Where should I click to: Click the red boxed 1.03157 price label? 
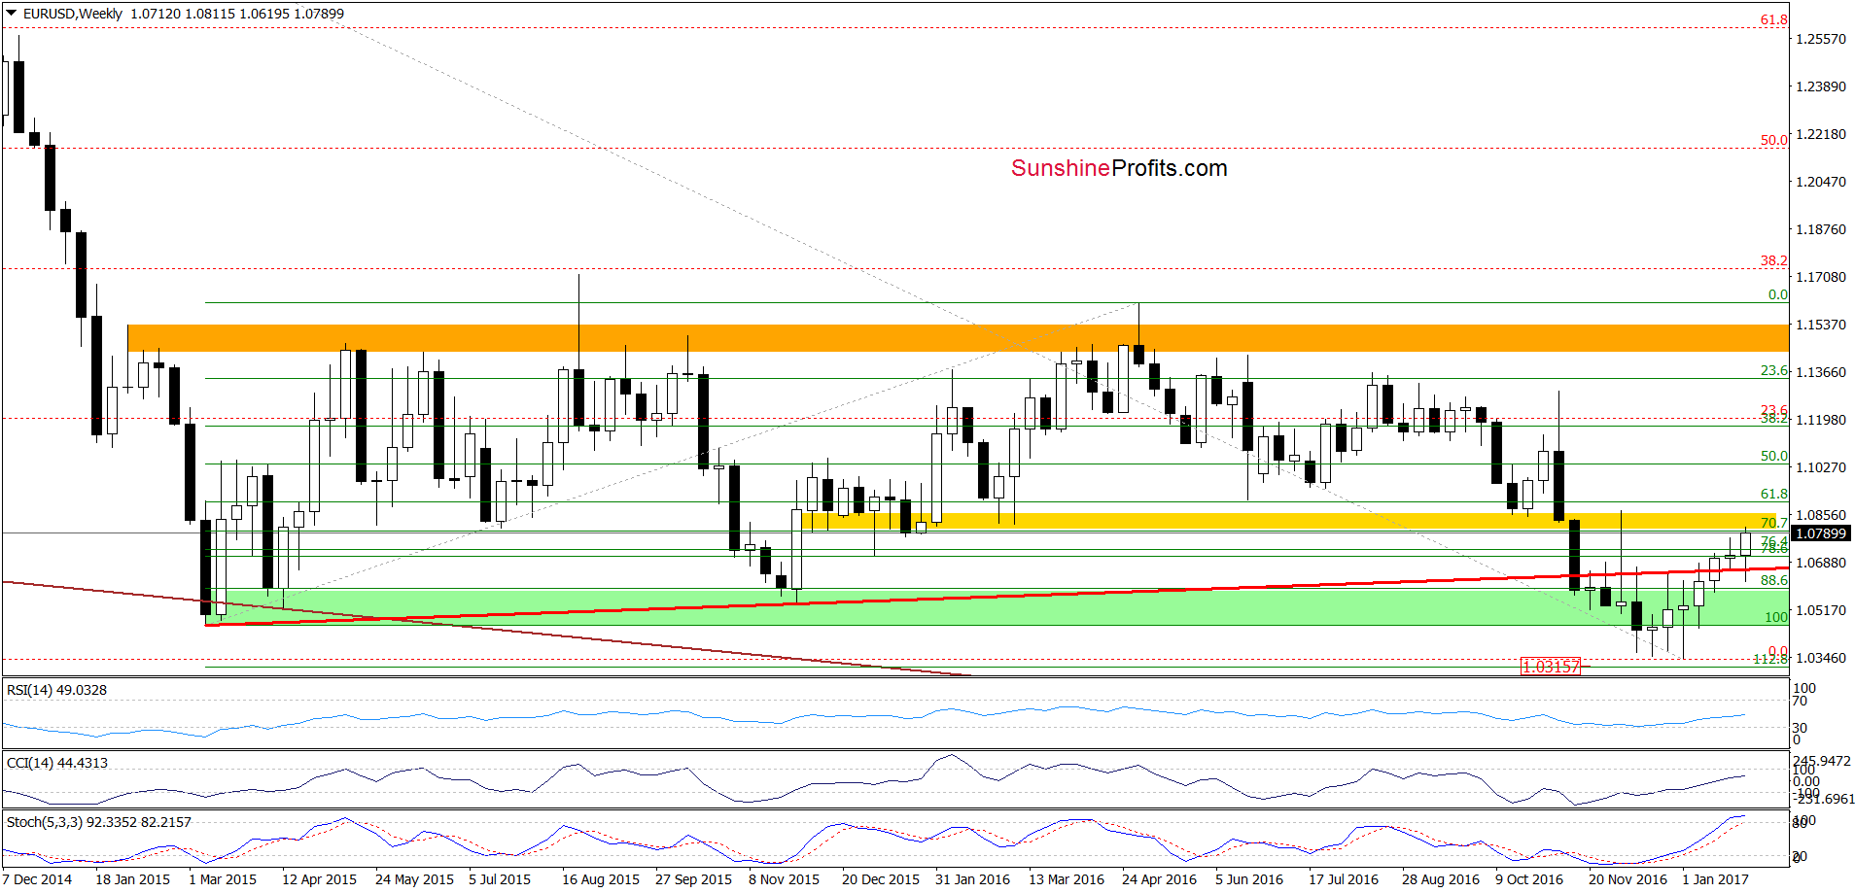tap(1551, 667)
